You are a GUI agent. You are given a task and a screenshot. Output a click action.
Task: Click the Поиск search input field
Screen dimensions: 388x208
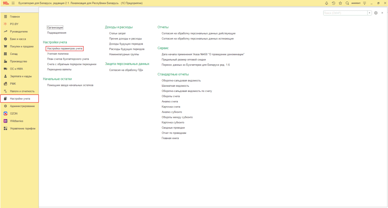point(345,13)
